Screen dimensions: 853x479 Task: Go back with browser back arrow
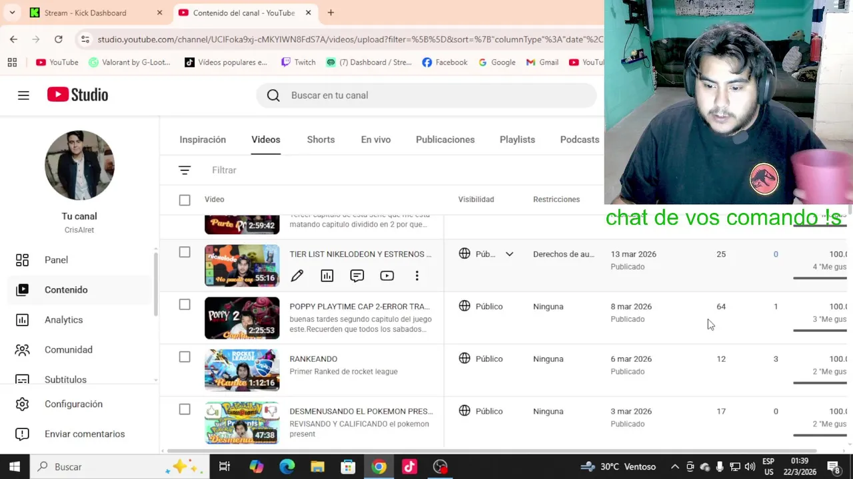13,39
